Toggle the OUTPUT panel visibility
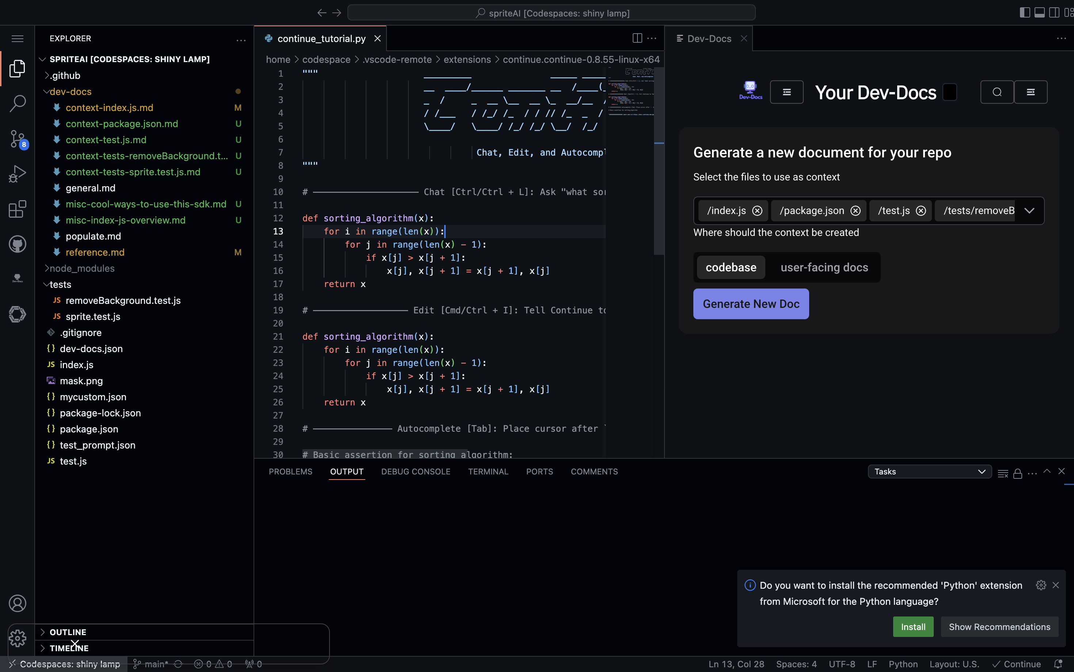 (x=346, y=471)
